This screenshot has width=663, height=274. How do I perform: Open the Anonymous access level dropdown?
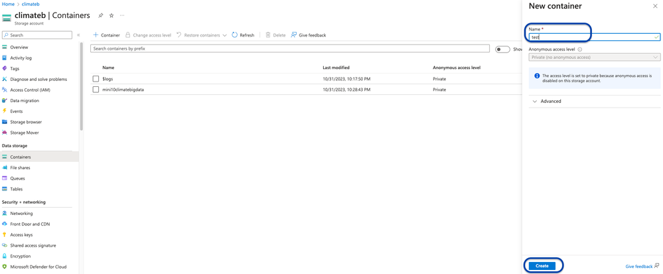pos(594,57)
